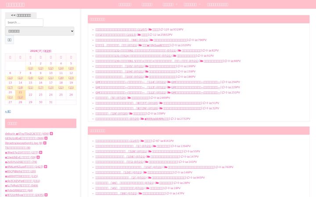Click the folder icon in the 32PV row
Viewport: 316px width, 197px height.
tap(161, 108)
